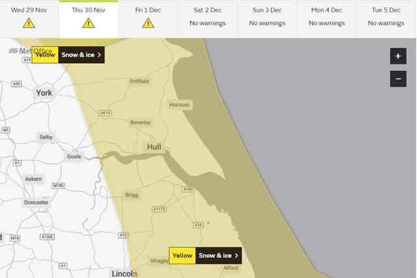The image size is (417, 278).
Task: Click warning triangle icon under Wed 29 Nov
Action: point(29,23)
